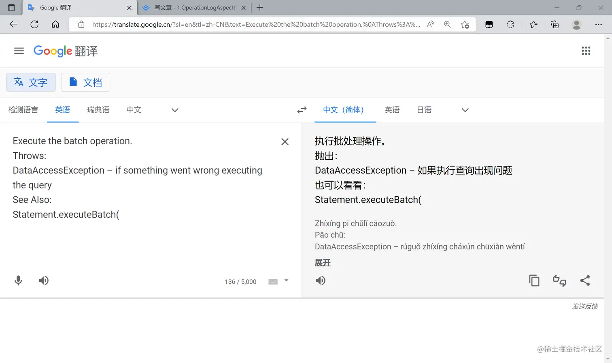
Task: Click the address bar URL
Action: click(x=256, y=24)
